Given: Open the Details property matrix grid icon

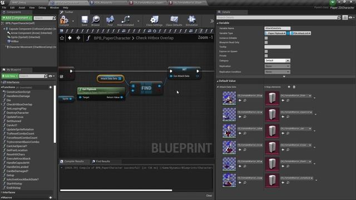Looking at the screenshot, I should pos(345,17).
